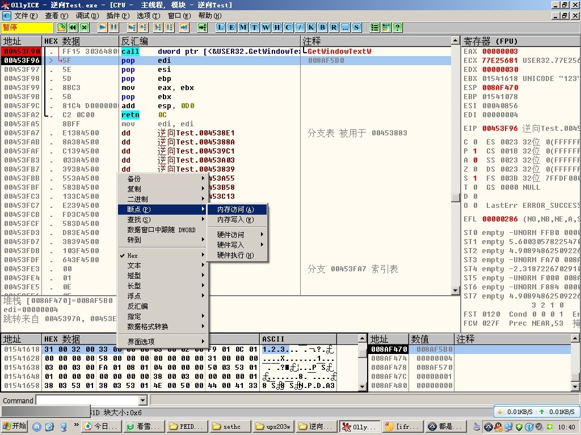The height and width of the screenshot is (435, 581).
Task: Click the Execute till return icon
Action: pos(184,27)
